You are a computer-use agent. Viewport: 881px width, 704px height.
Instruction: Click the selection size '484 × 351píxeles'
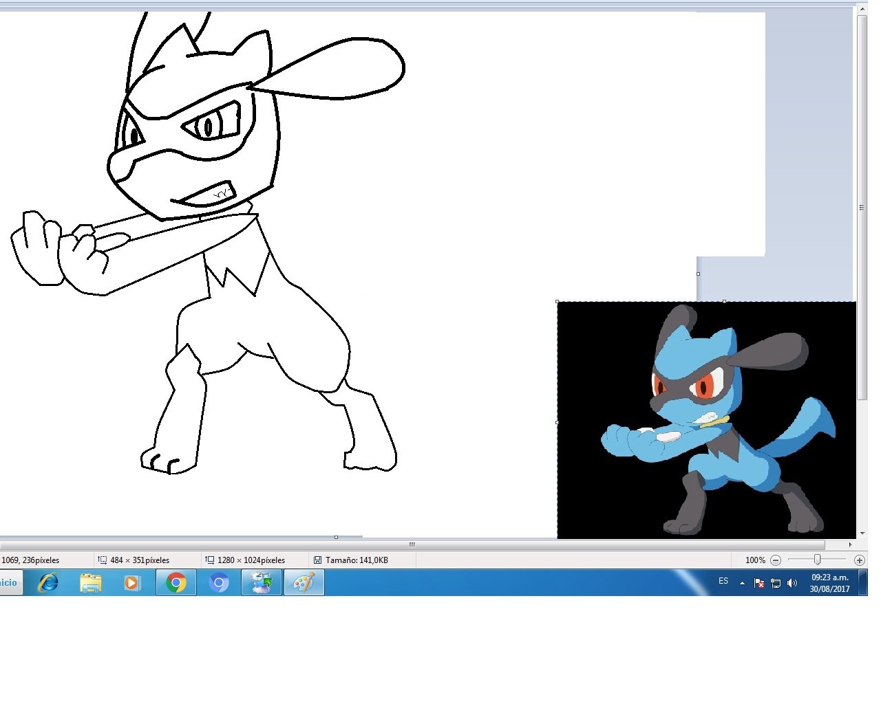[x=140, y=560]
